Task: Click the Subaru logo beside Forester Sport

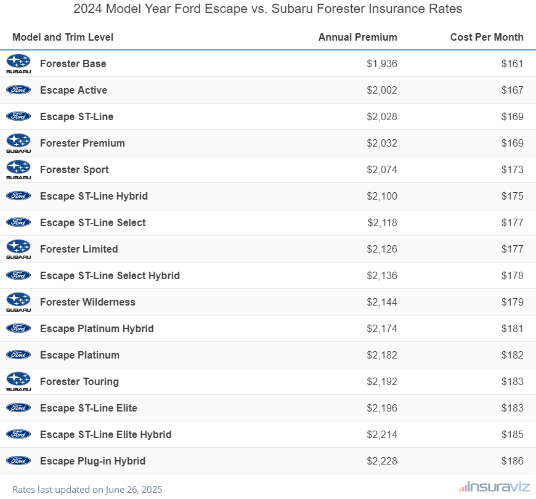Action: click(18, 170)
